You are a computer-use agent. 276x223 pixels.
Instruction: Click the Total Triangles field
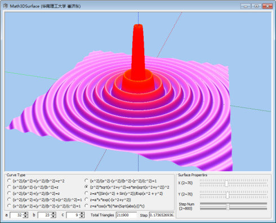pyautogui.click(x=126, y=215)
